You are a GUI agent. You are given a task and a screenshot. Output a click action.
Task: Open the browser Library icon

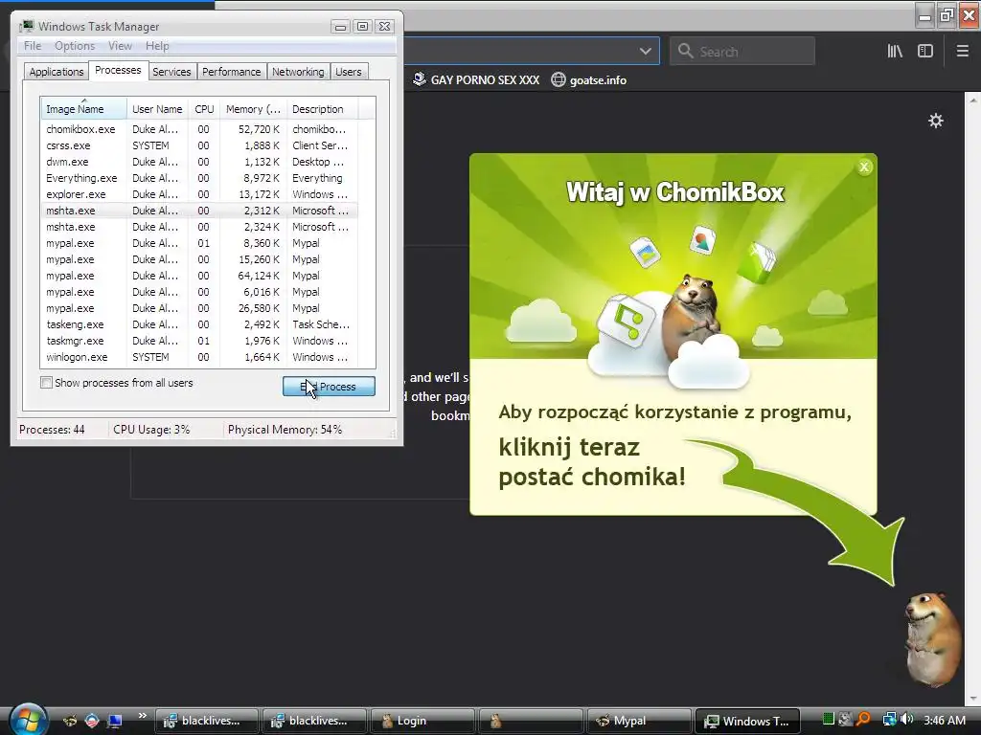pyautogui.click(x=895, y=52)
